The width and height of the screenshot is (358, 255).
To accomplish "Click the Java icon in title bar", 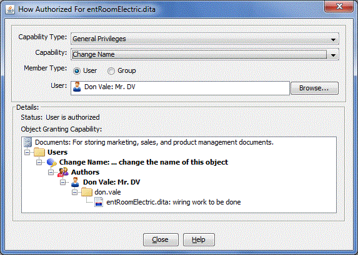I will point(10,9).
